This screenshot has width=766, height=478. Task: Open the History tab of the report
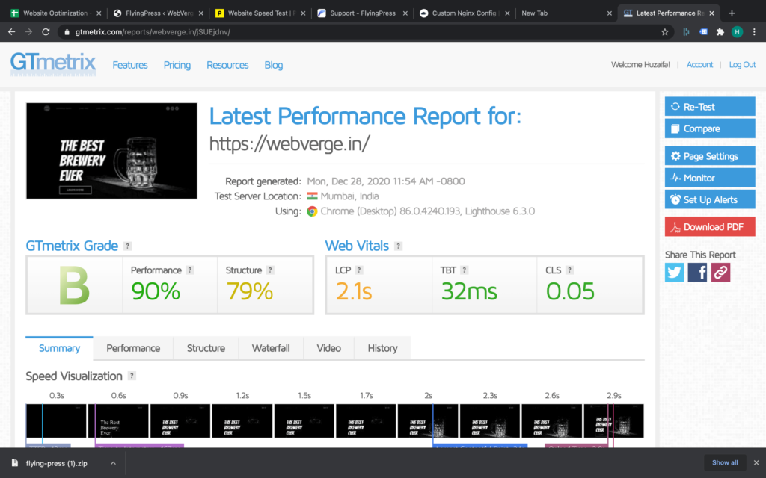382,348
